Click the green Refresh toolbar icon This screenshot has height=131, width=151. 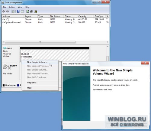[x=27, y=11]
